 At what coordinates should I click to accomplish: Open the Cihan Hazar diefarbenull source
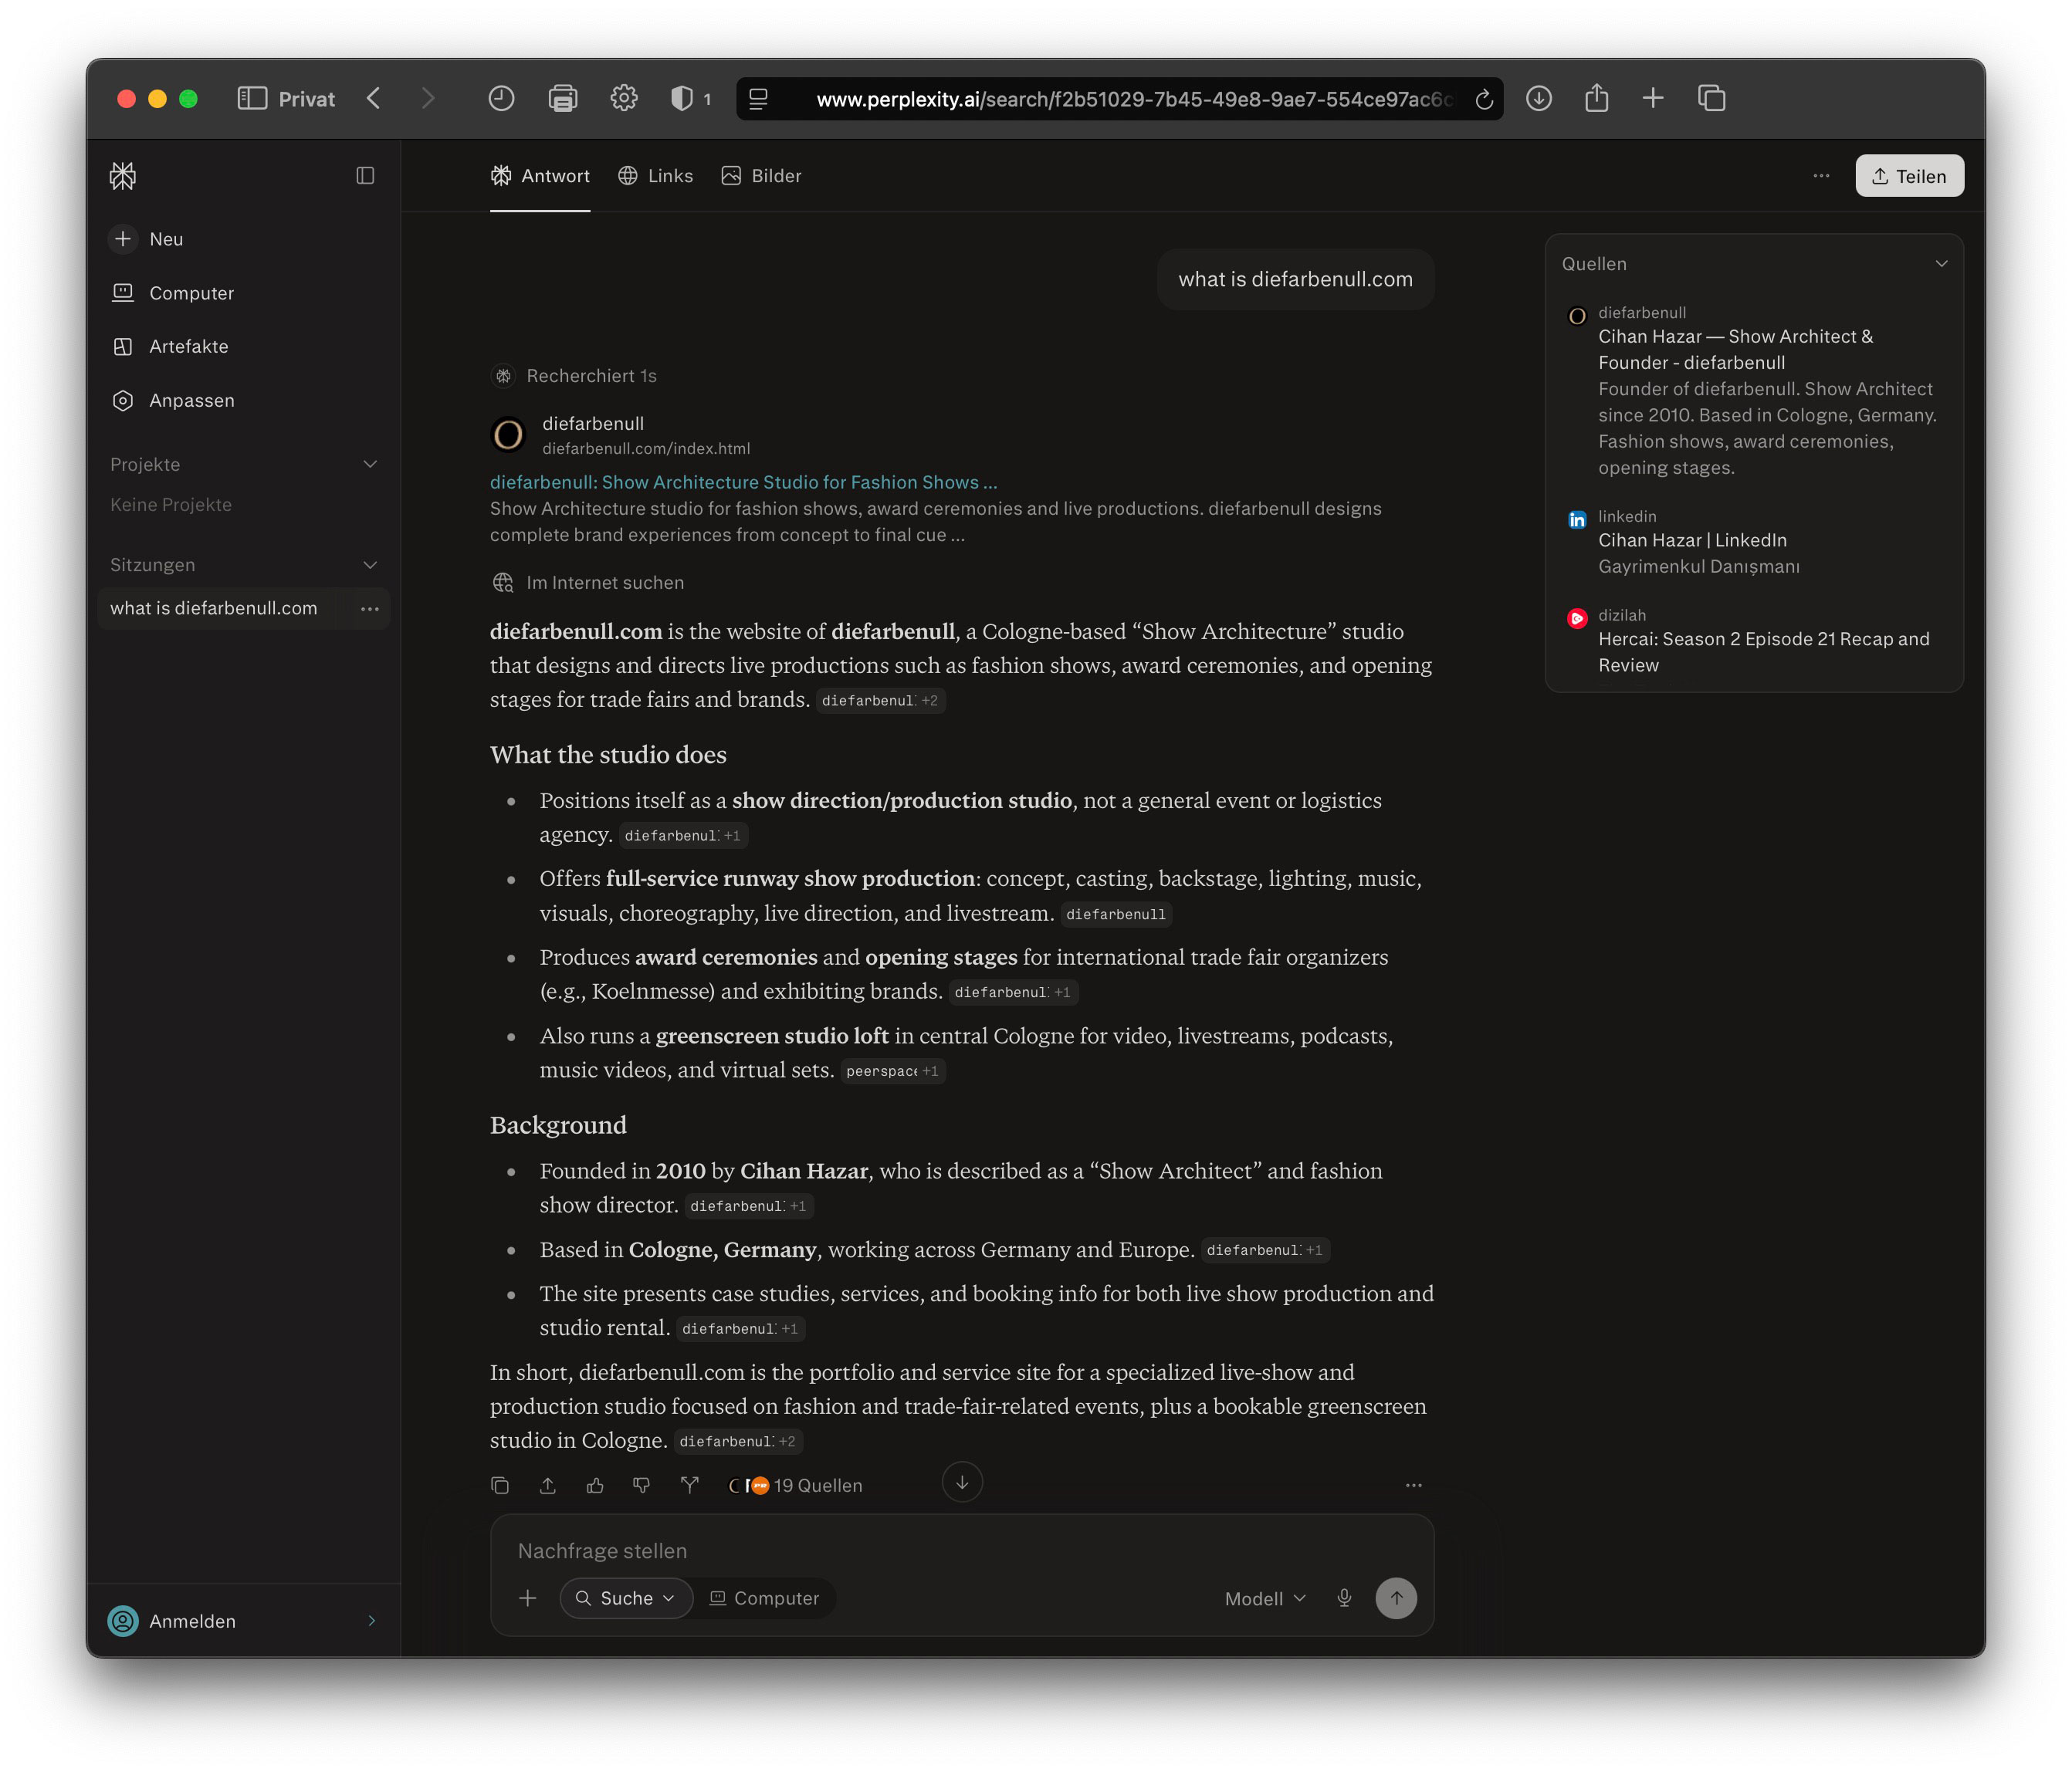(x=1754, y=390)
